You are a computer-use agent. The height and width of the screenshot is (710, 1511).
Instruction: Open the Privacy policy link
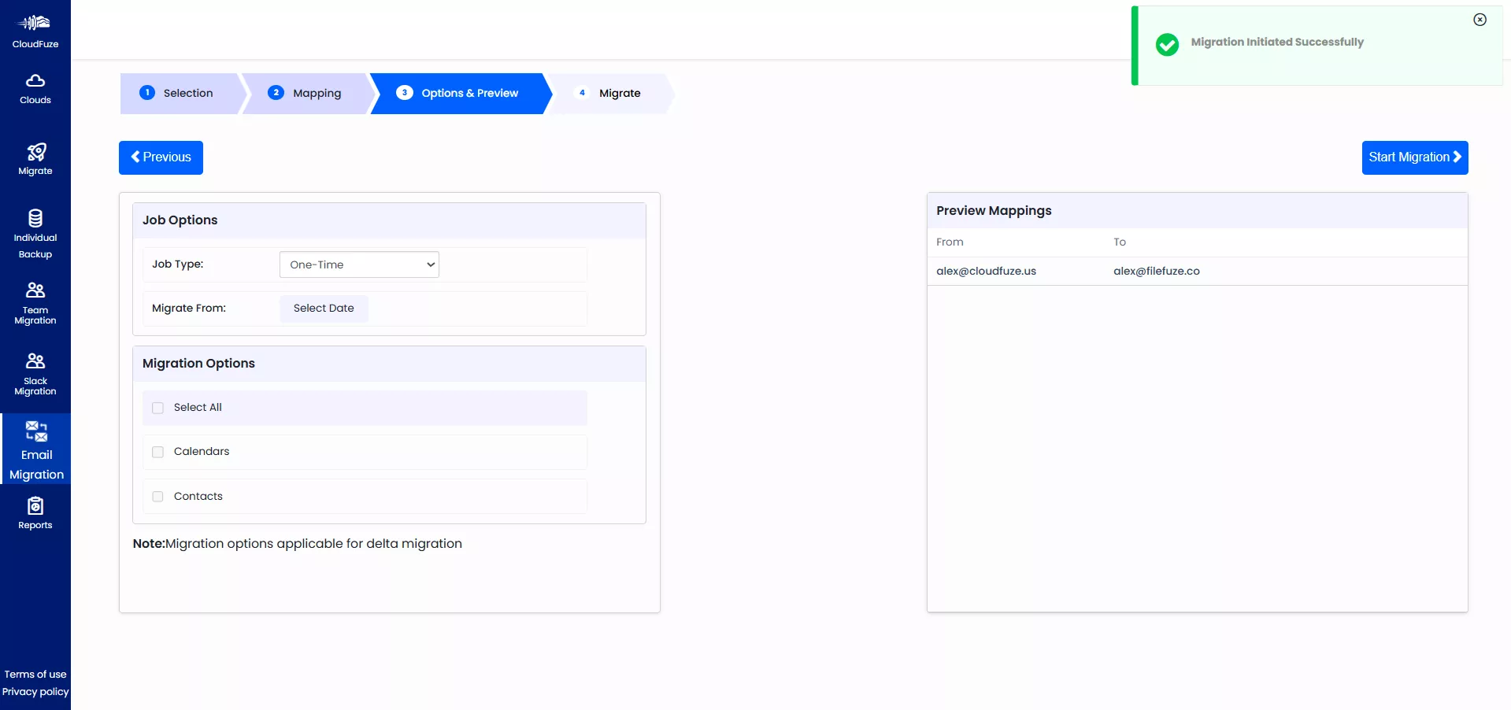(x=35, y=692)
